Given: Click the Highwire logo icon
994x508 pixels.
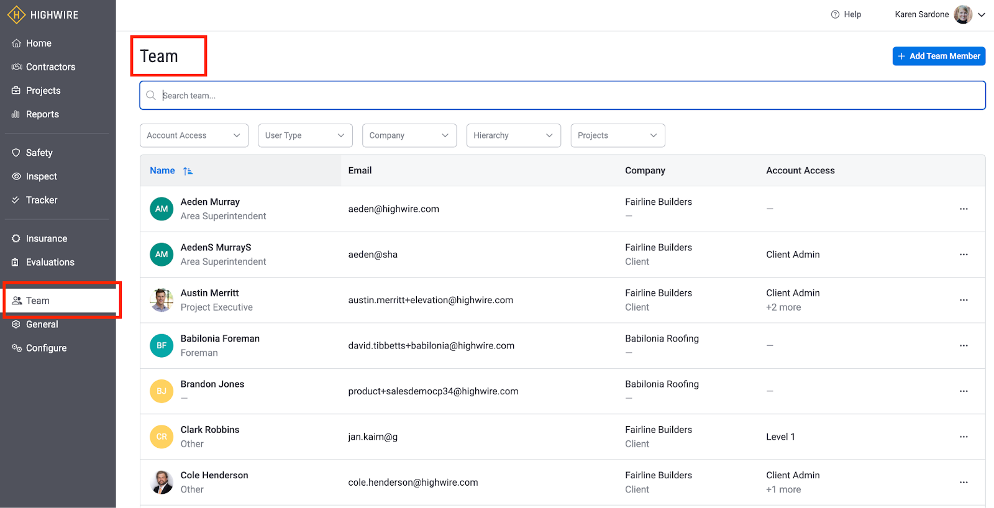Looking at the screenshot, I should tap(16, 14).
